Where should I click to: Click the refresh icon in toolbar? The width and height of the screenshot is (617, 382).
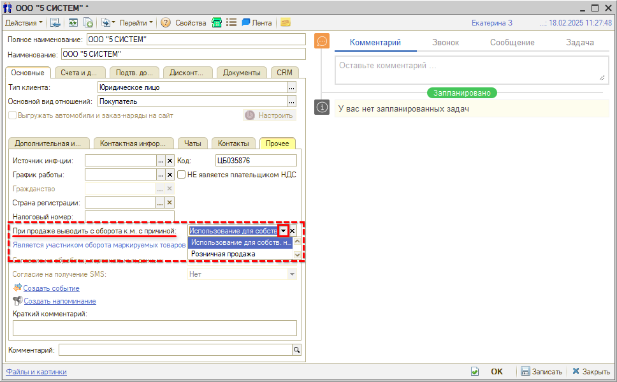tap(73, 22)
